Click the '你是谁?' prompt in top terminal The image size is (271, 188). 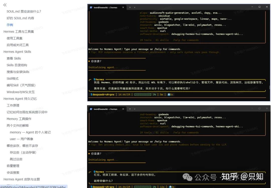click(96, 61)
